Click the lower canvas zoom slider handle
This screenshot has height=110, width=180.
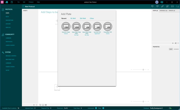pyautogui.click(x=143, y=101)
